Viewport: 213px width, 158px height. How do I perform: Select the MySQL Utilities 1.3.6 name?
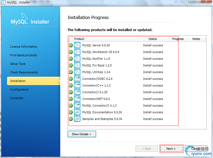coord(96,72)
